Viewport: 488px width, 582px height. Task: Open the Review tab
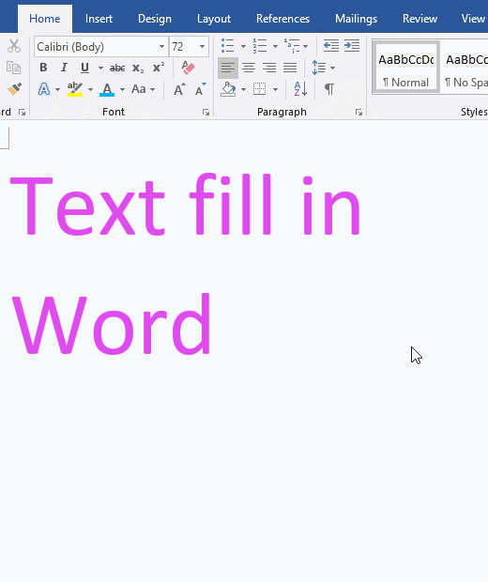click(x=419, y=19)
